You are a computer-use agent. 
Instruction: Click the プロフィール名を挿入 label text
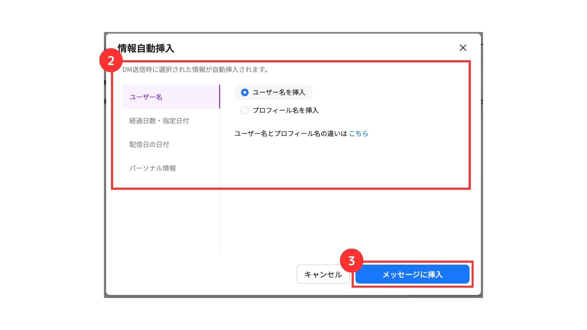(x=285, y=110)
